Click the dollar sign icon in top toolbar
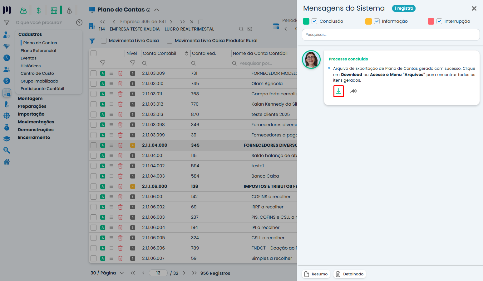483x281 pixels. [x=39, y=11]
